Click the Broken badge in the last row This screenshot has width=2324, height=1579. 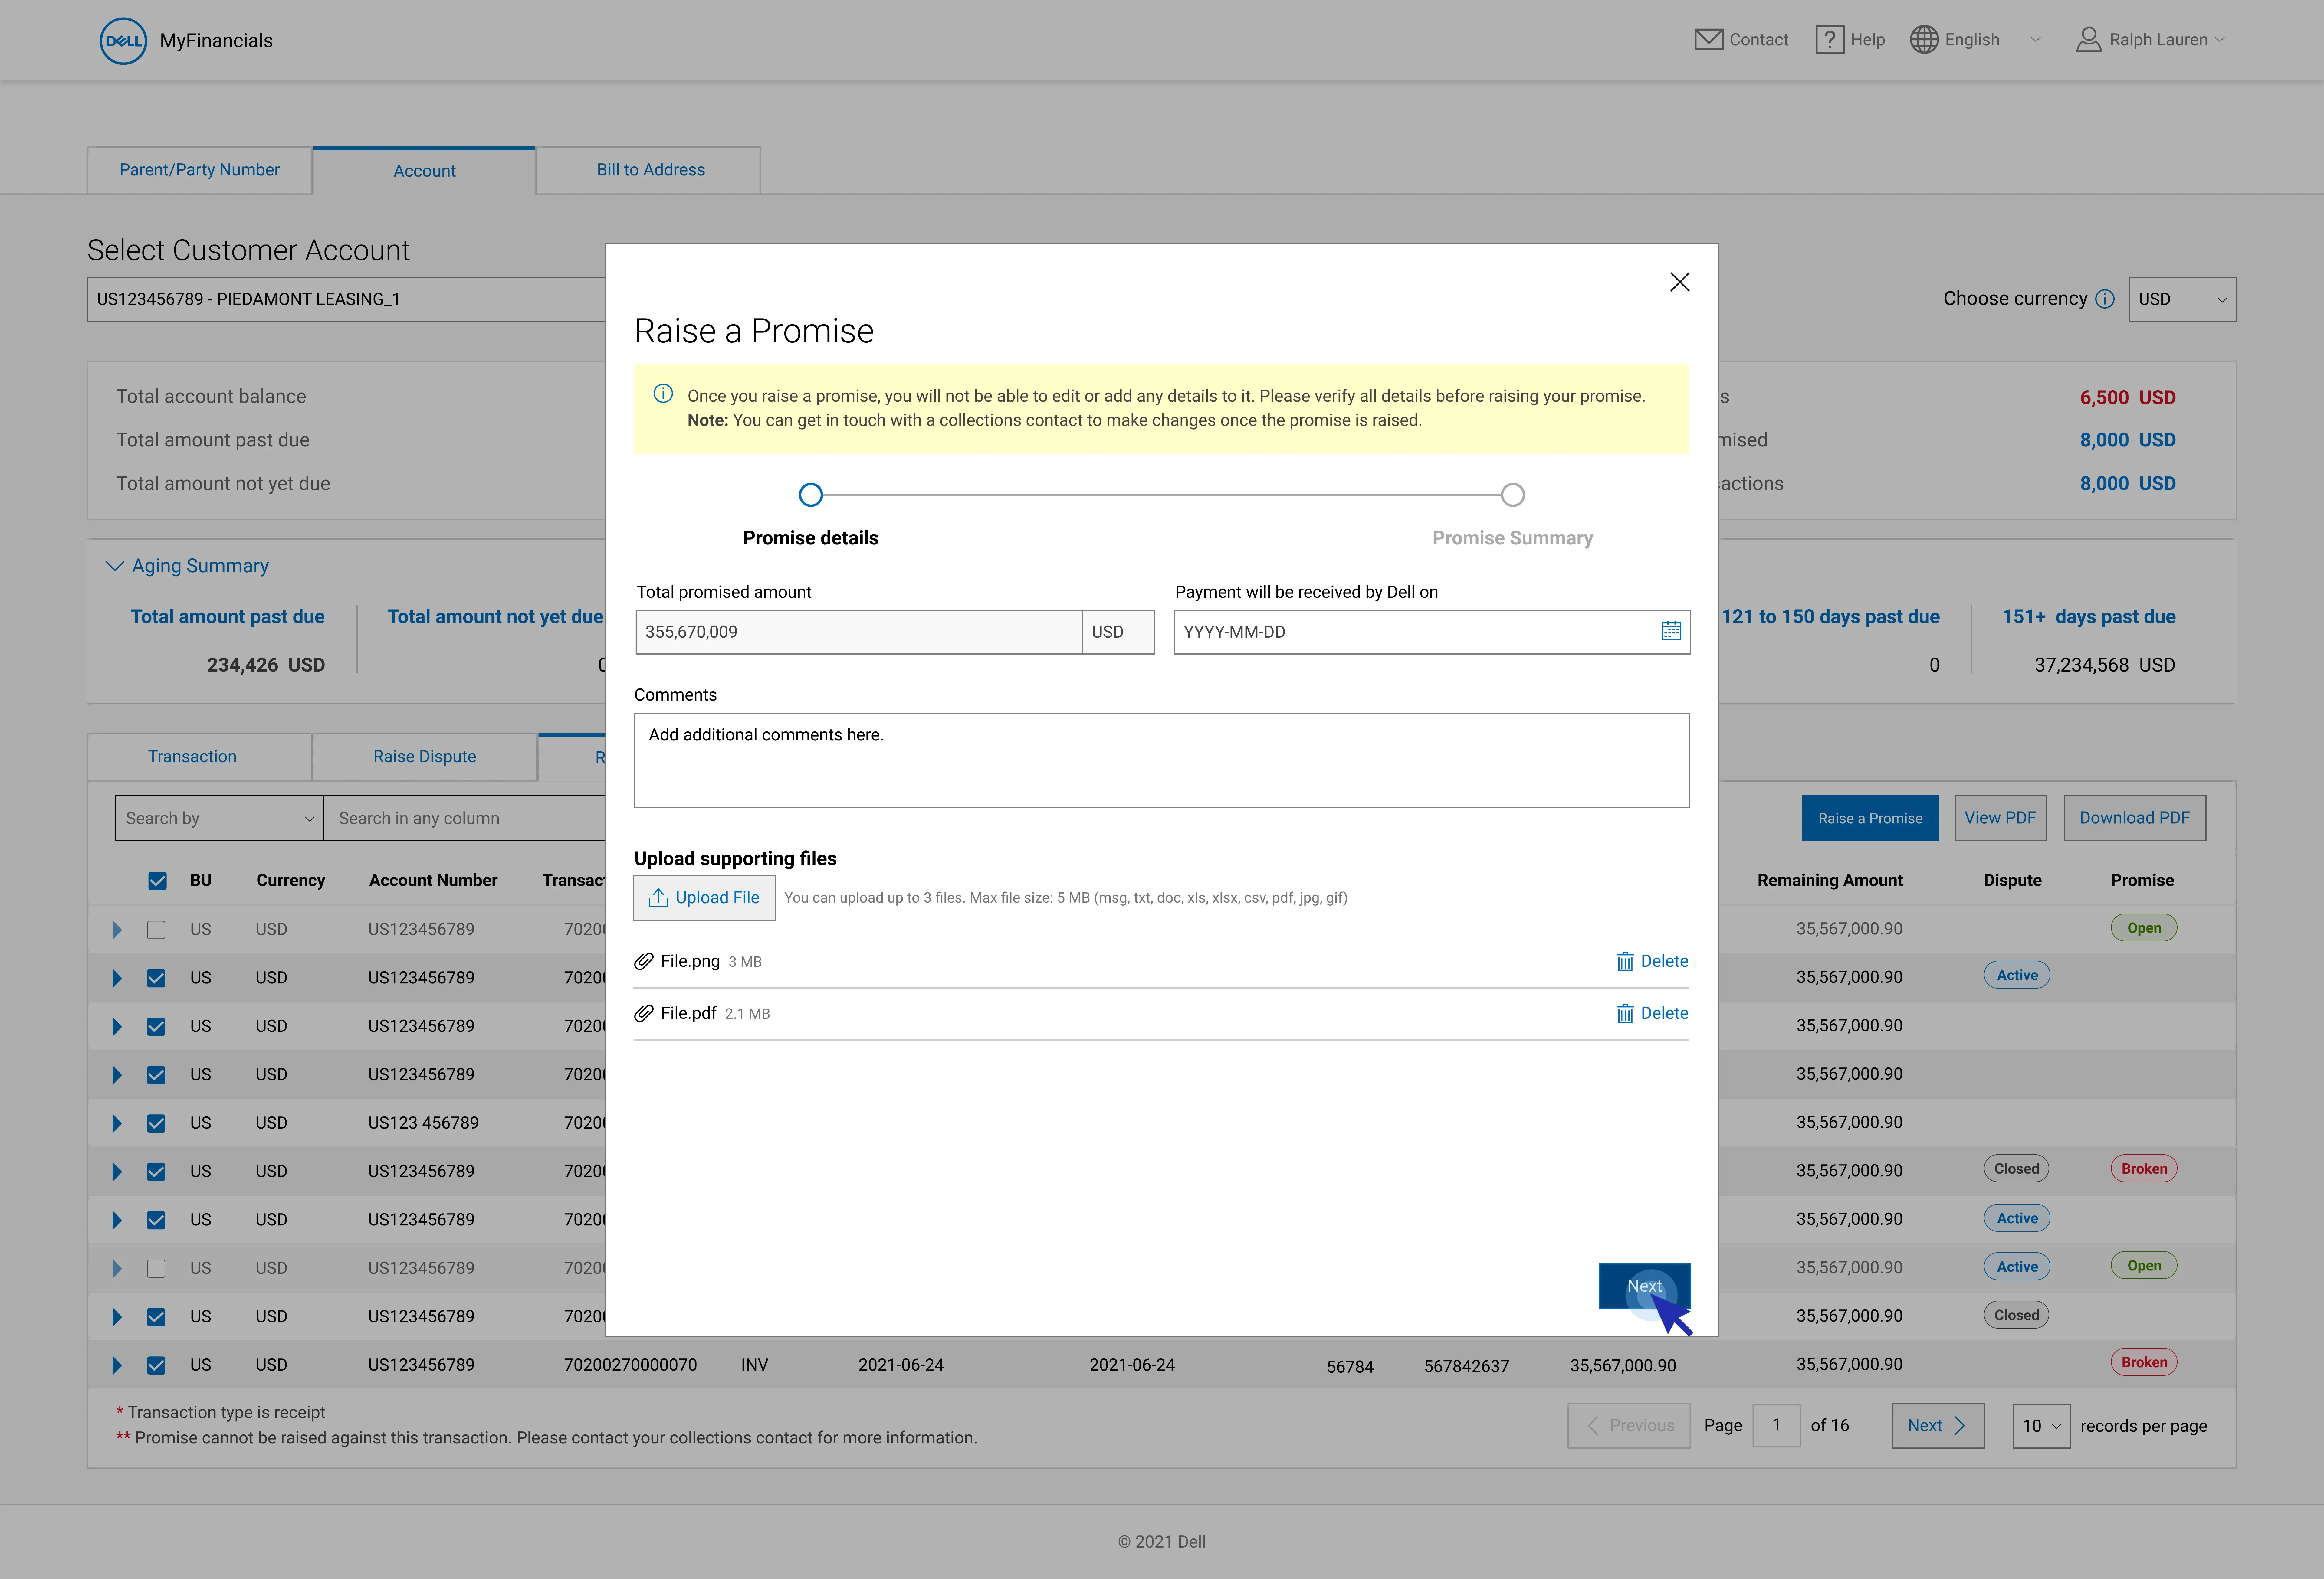[2144, 1362]
